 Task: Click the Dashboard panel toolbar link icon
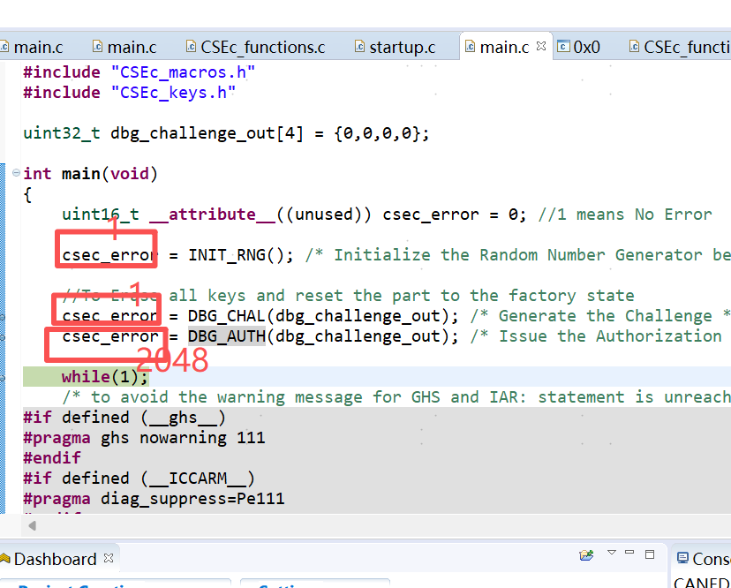[x=586, y=555]
